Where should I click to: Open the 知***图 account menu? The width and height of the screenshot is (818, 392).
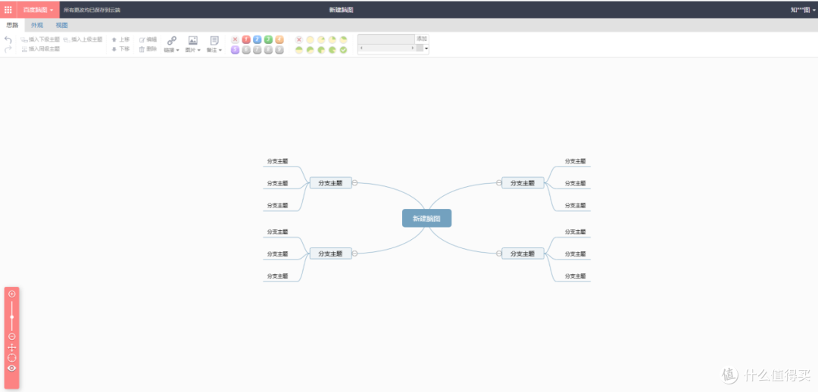point(803,10)
